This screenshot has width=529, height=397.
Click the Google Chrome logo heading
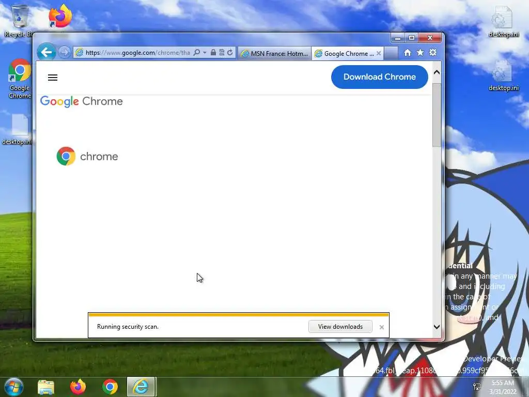click(x=81, y=101)
